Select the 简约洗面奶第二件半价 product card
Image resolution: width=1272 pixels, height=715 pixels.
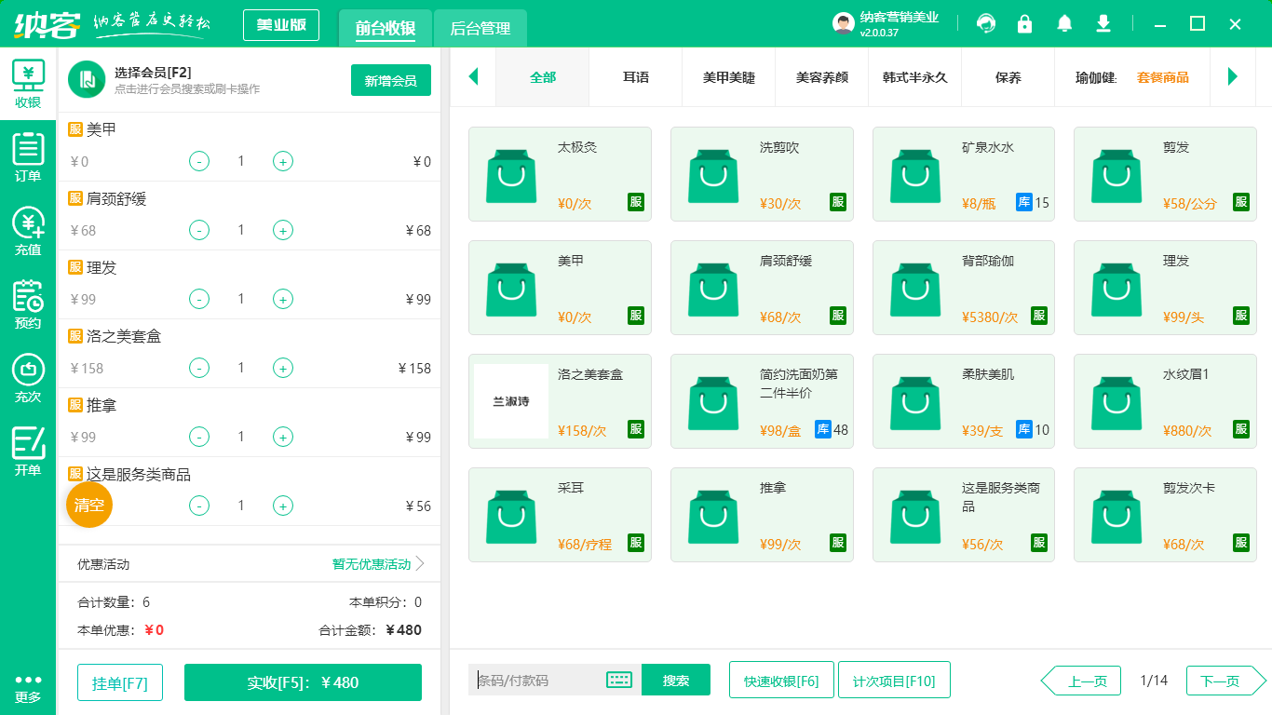click(x=762, y=401)
